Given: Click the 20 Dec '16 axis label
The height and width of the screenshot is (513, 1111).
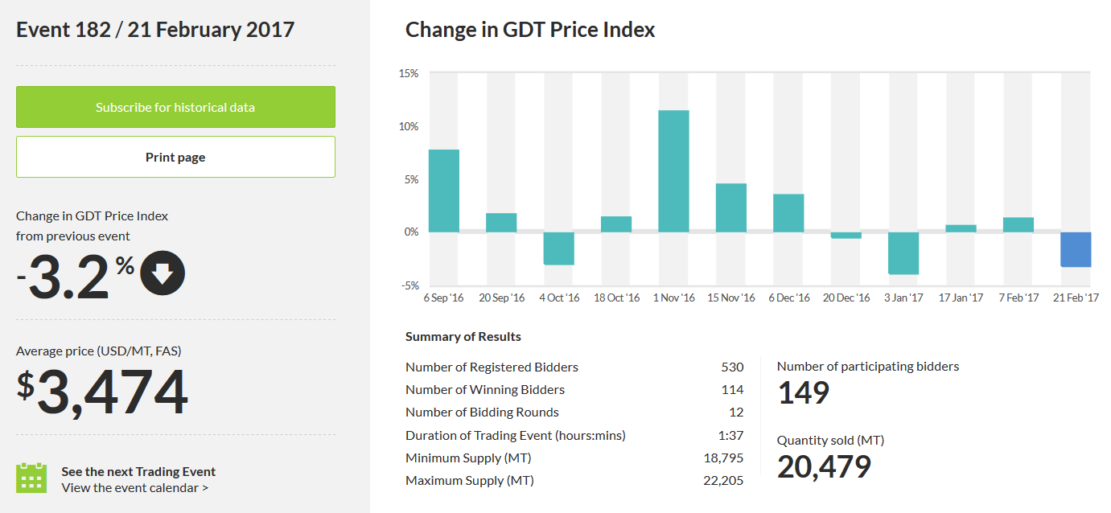Looking at the screenshot, I should [846, 298].
